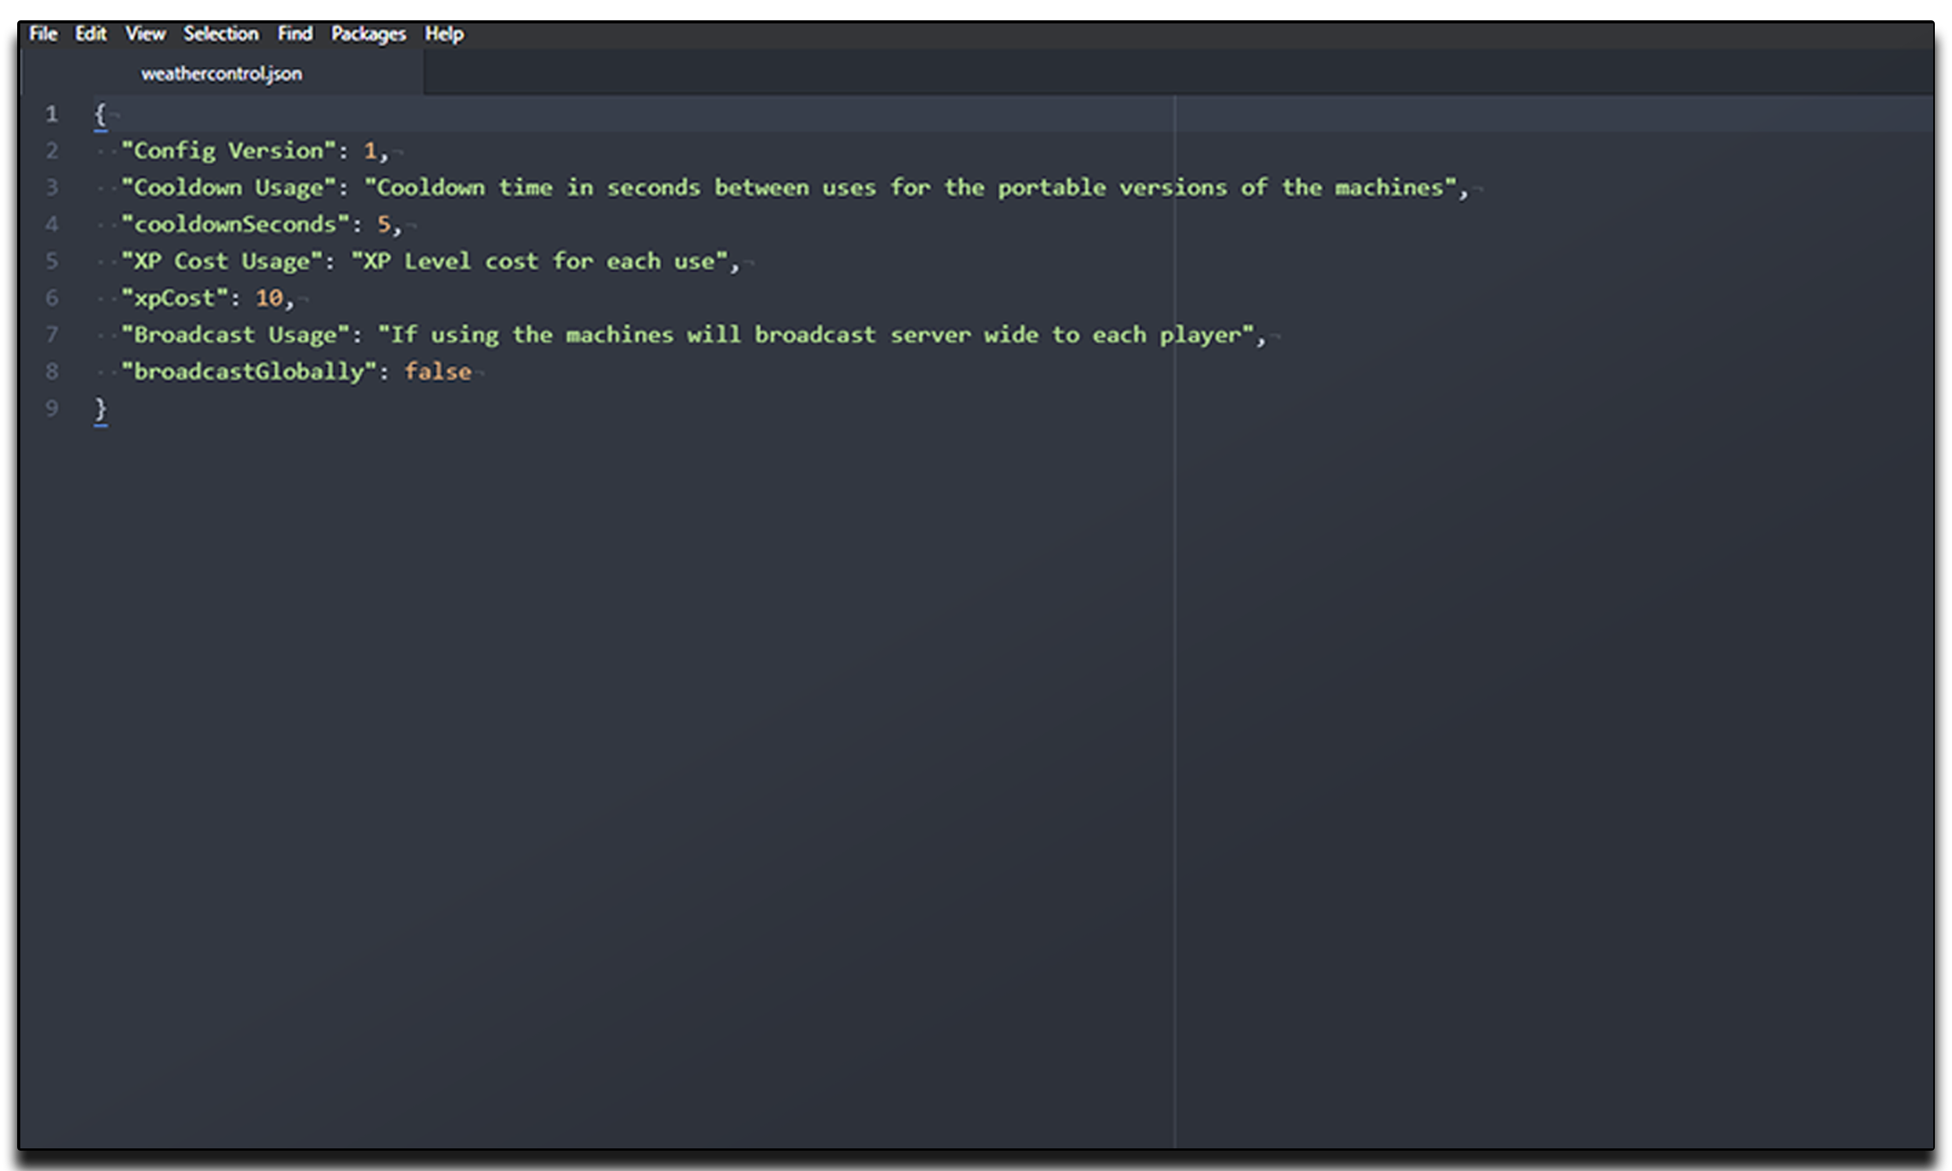
Task: Click the "If using the machines will broadcast" string
Action: coord(816,335)
